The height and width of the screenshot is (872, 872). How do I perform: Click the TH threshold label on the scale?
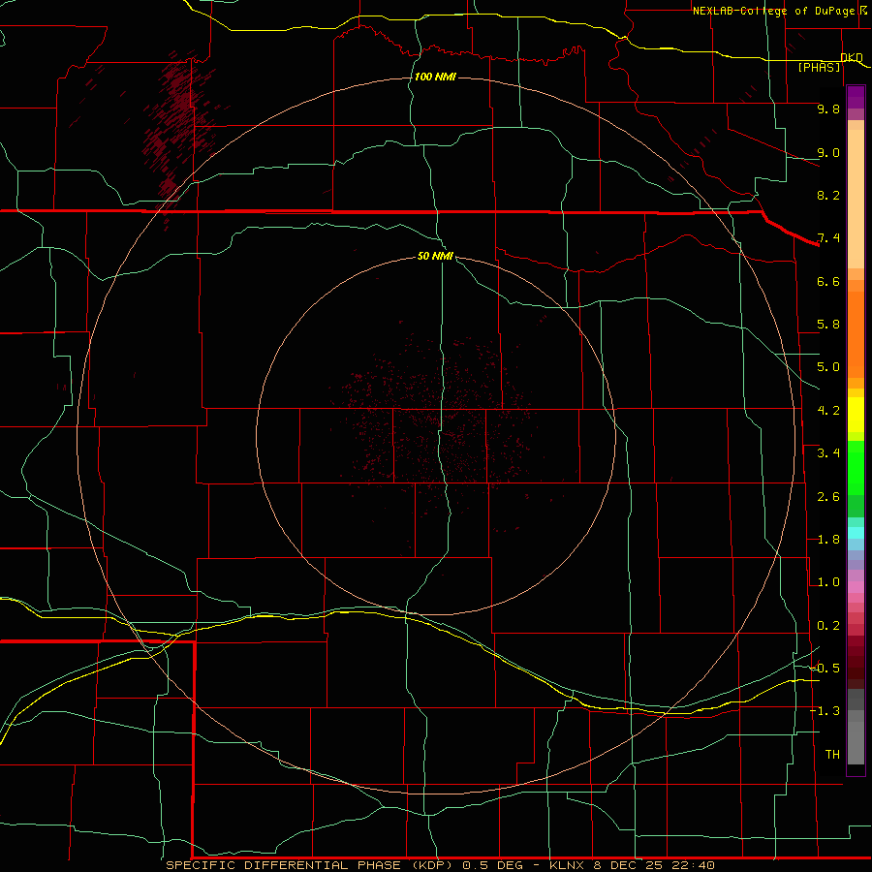(832, 755)
